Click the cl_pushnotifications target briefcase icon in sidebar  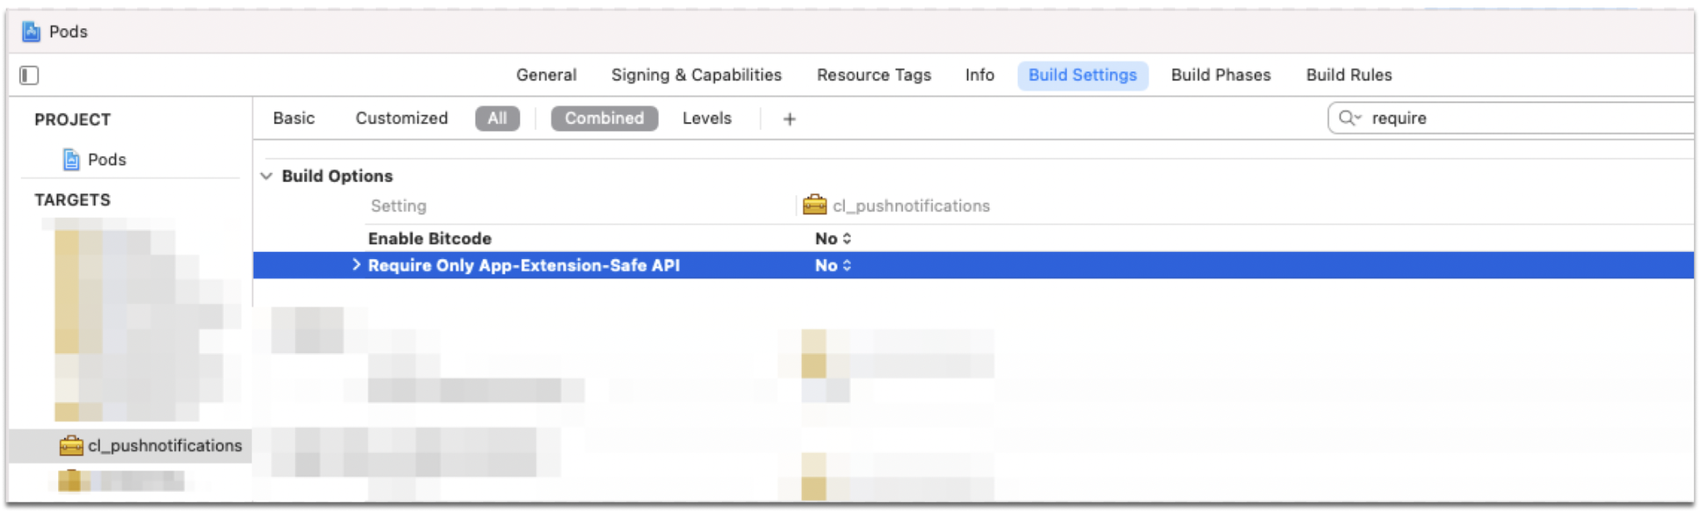click(72, 446)
